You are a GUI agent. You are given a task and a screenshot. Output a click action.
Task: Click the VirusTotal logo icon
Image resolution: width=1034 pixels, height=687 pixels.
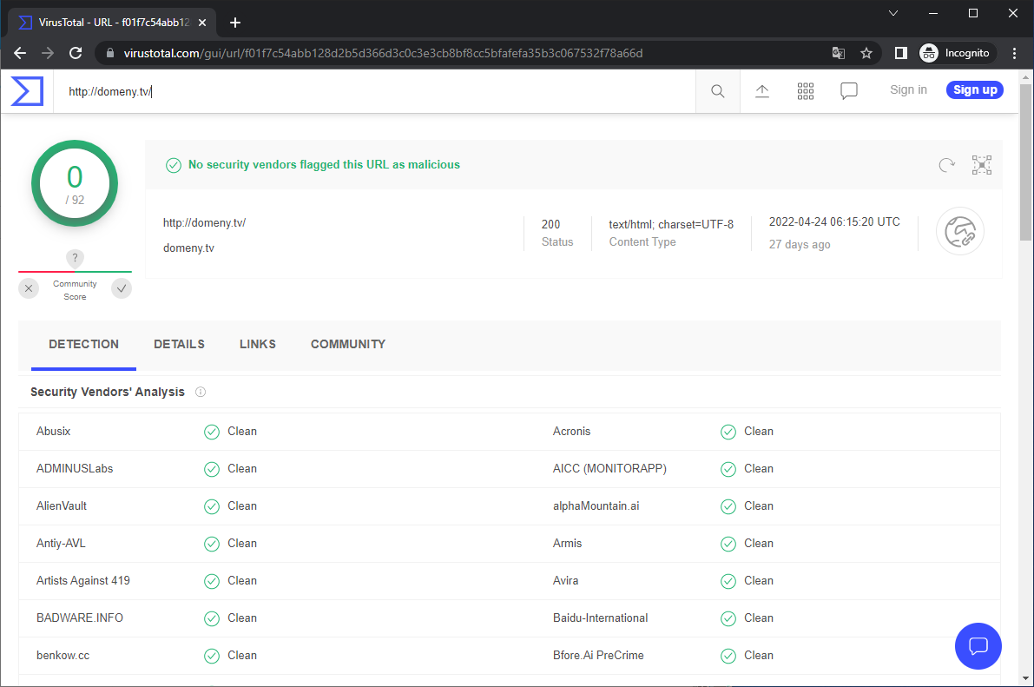tap(27, 91)
